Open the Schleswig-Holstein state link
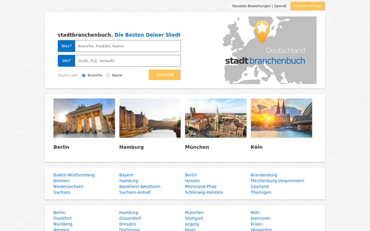The width and height of the screenshot is (370, 231). pyautogui.click(x=204, y=192)
